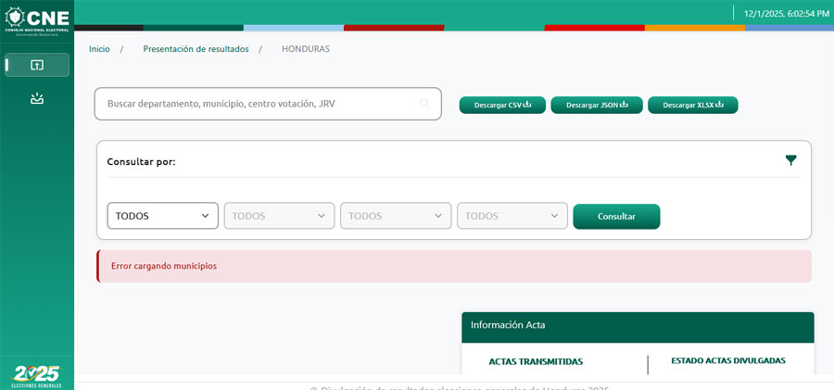The width and height of the screenshot is (834, 390).
Task: Open Presentación de resultados breadcrumb
Action: pyautogui.click(x=196, y=49)
